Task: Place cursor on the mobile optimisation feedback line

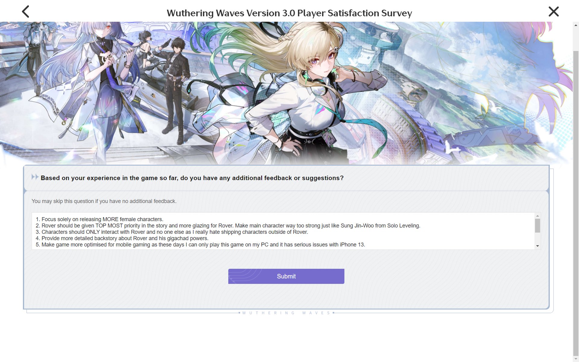Action: pyautogui.click(x=200, y=245)
